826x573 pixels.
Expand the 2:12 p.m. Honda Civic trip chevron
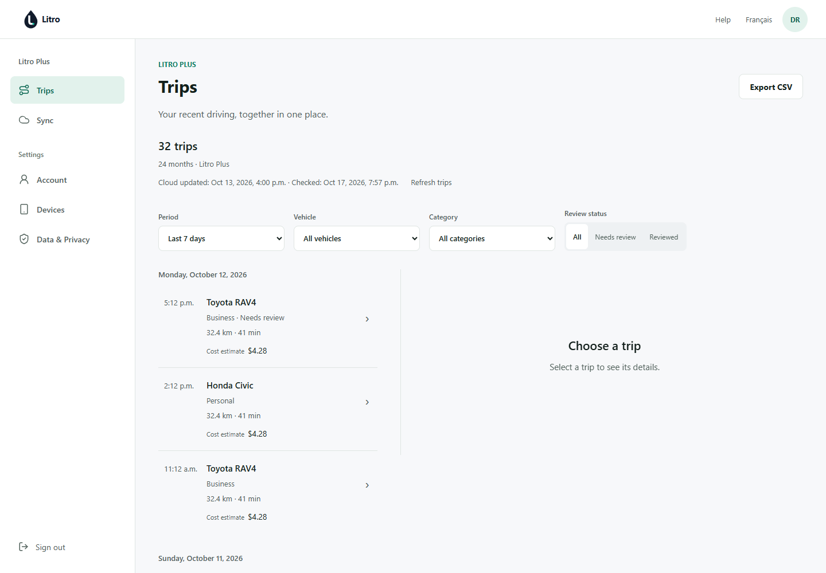367,402
